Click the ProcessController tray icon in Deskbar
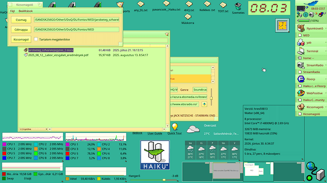The width and height of the screenshot is (327, 183). pyautogui.click(x=301, y=8)
